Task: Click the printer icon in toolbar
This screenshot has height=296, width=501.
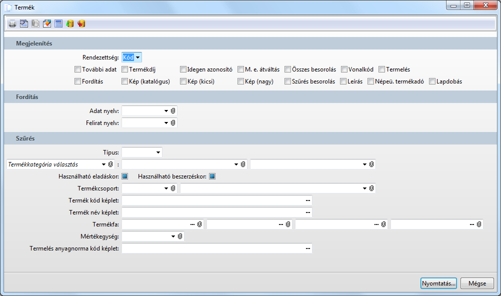Action: pyautogui.click(x=12, y=23)
